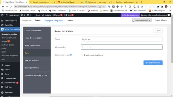Click the browser back arrow
The width and height of the screenshot is (173, 97).
pos(3,6)
